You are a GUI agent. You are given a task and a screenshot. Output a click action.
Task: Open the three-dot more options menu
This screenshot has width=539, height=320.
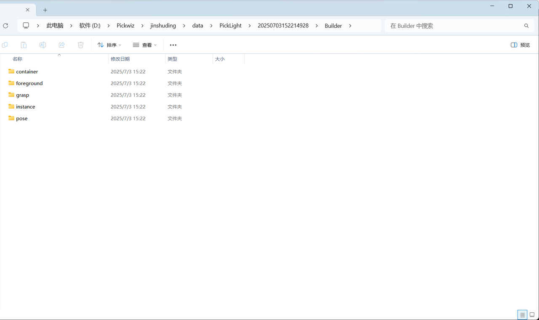(x=173, y=45)
